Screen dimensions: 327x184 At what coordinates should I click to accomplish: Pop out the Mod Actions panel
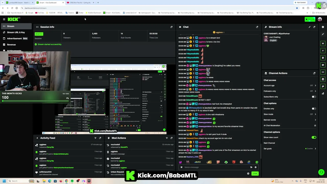click(x=171, y=138)
